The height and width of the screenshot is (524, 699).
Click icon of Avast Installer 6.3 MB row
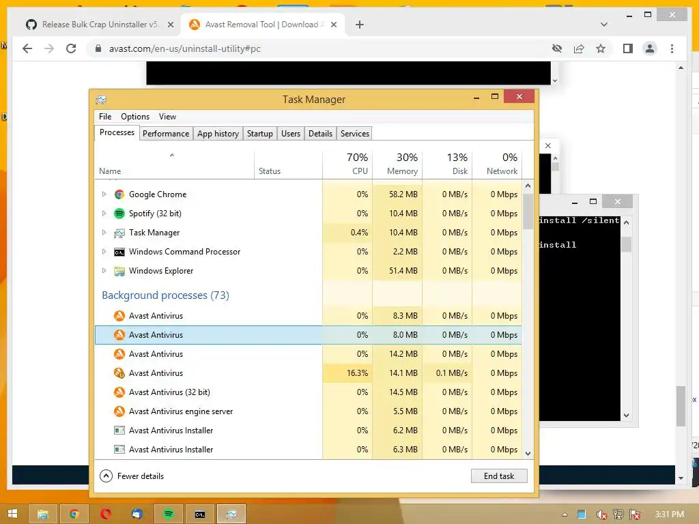coord(119,450)
